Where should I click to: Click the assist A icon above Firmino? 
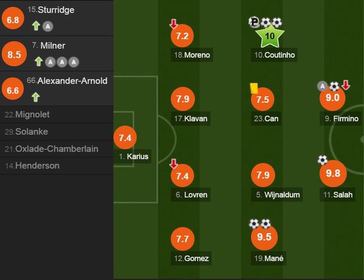[322, 86]
